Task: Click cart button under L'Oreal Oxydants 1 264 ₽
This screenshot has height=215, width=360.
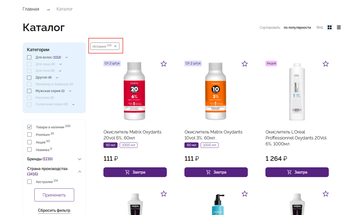Action: (297, 172)
